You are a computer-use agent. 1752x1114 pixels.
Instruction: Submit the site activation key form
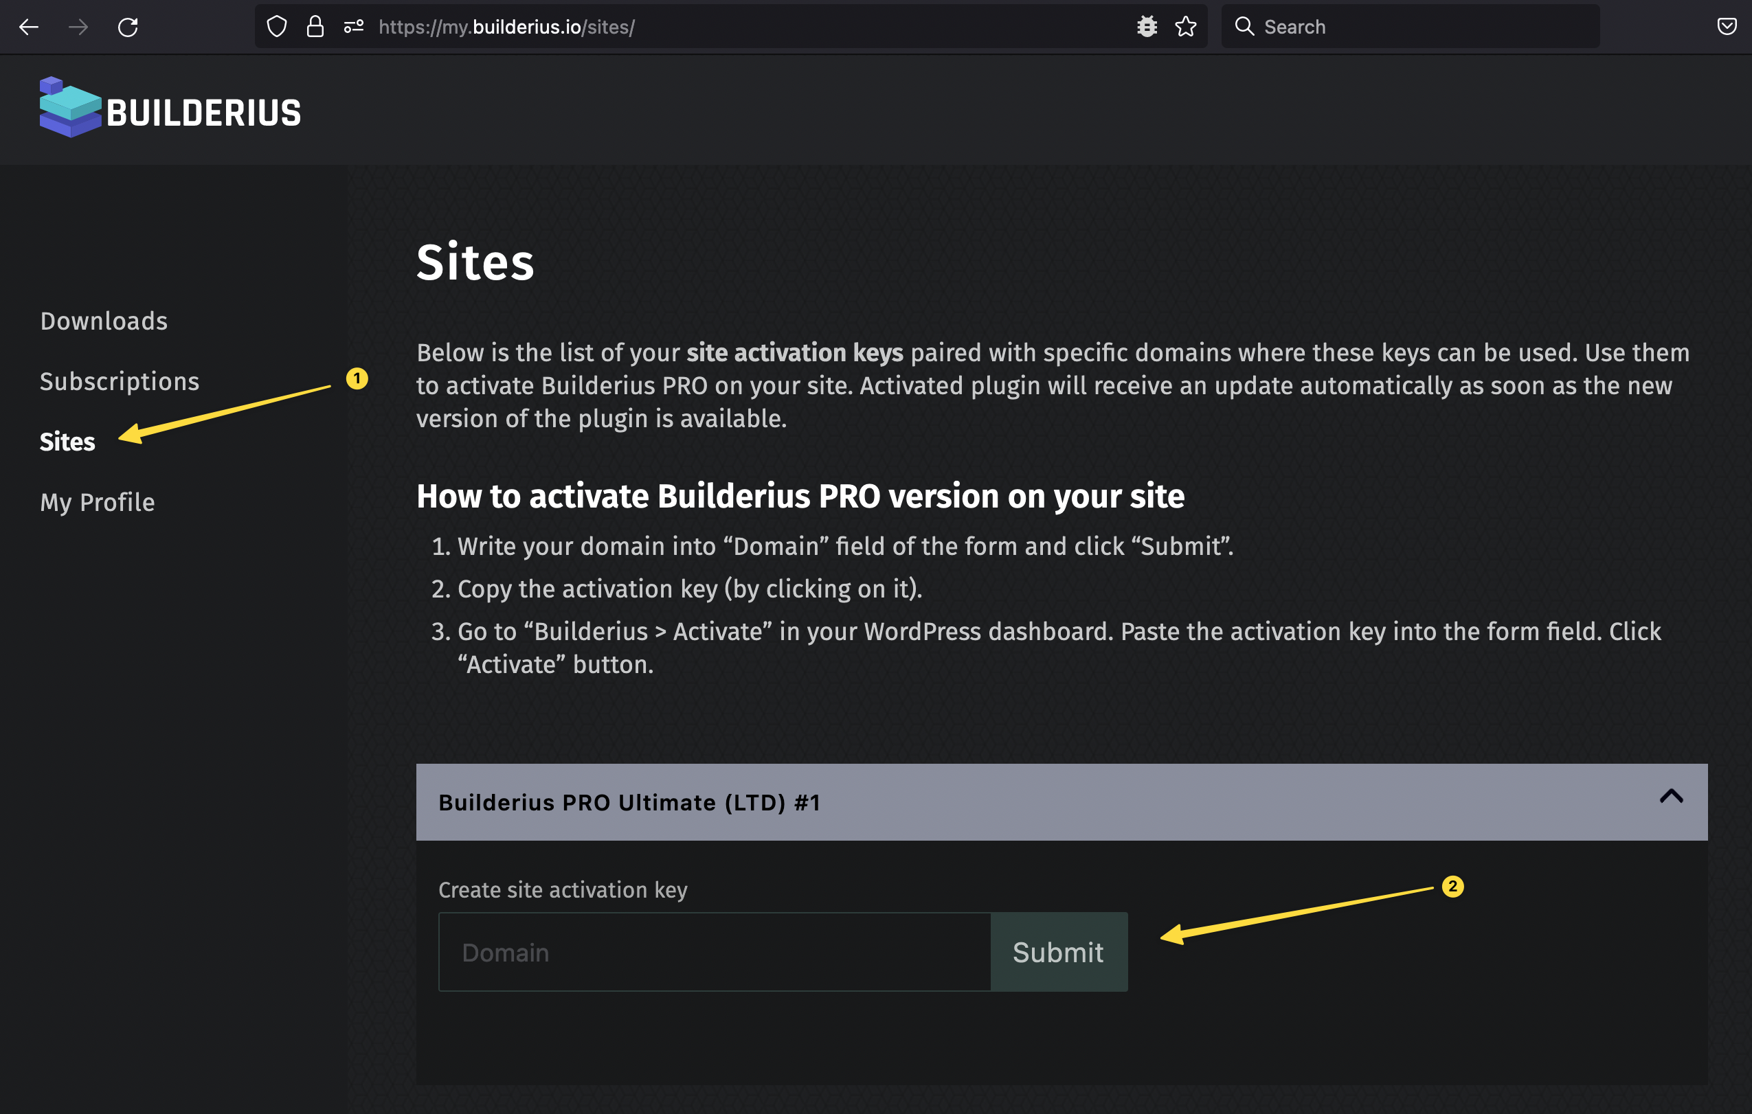tap(1059, 952)
